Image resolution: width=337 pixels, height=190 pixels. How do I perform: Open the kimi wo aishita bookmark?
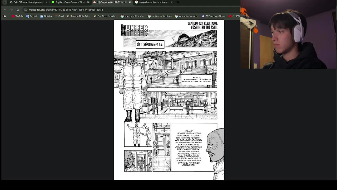tap(160, 16)
